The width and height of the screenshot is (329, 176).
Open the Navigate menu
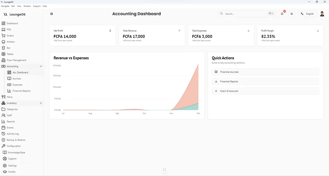pyautogui.click(x=5, y=6)
